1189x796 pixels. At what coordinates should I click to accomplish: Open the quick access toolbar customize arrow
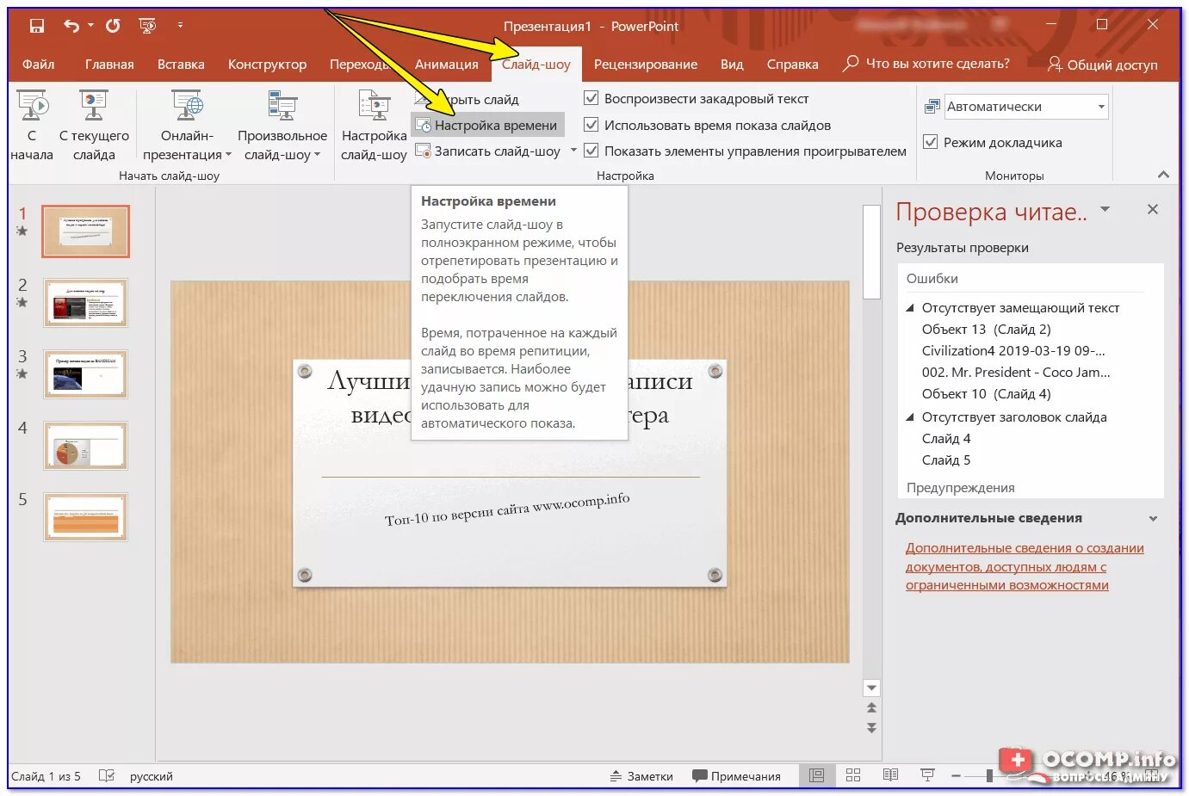pos(180,26)
